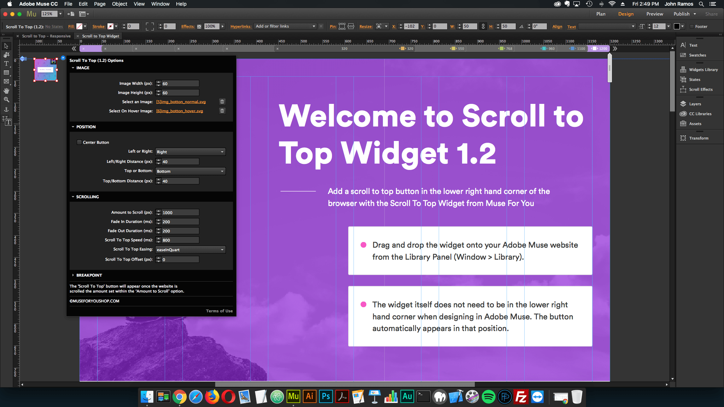
Task: Open the Fill color swatch
Action: coord(80,26)
